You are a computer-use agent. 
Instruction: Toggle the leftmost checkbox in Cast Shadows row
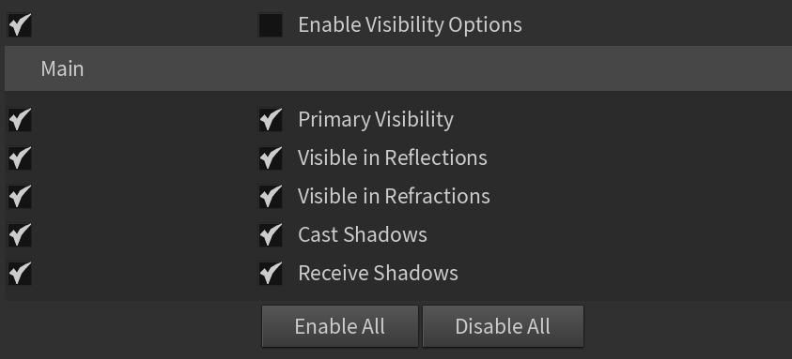pos(19,234)
